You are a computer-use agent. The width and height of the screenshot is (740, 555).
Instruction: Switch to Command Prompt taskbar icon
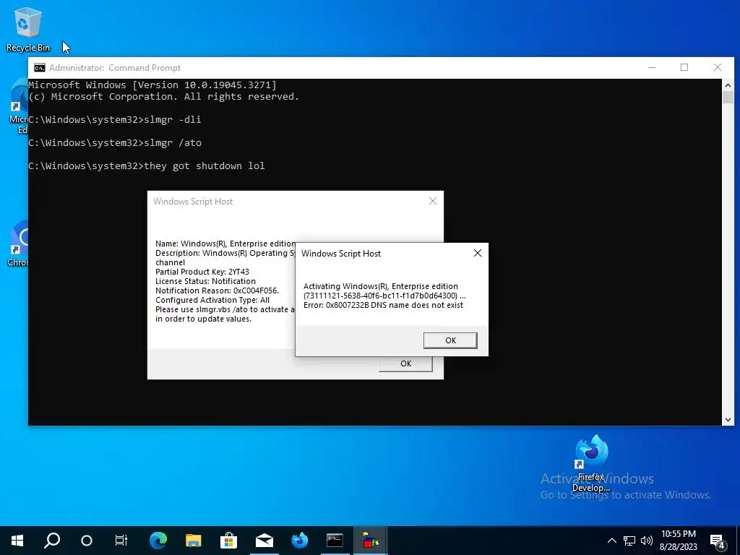335,541
